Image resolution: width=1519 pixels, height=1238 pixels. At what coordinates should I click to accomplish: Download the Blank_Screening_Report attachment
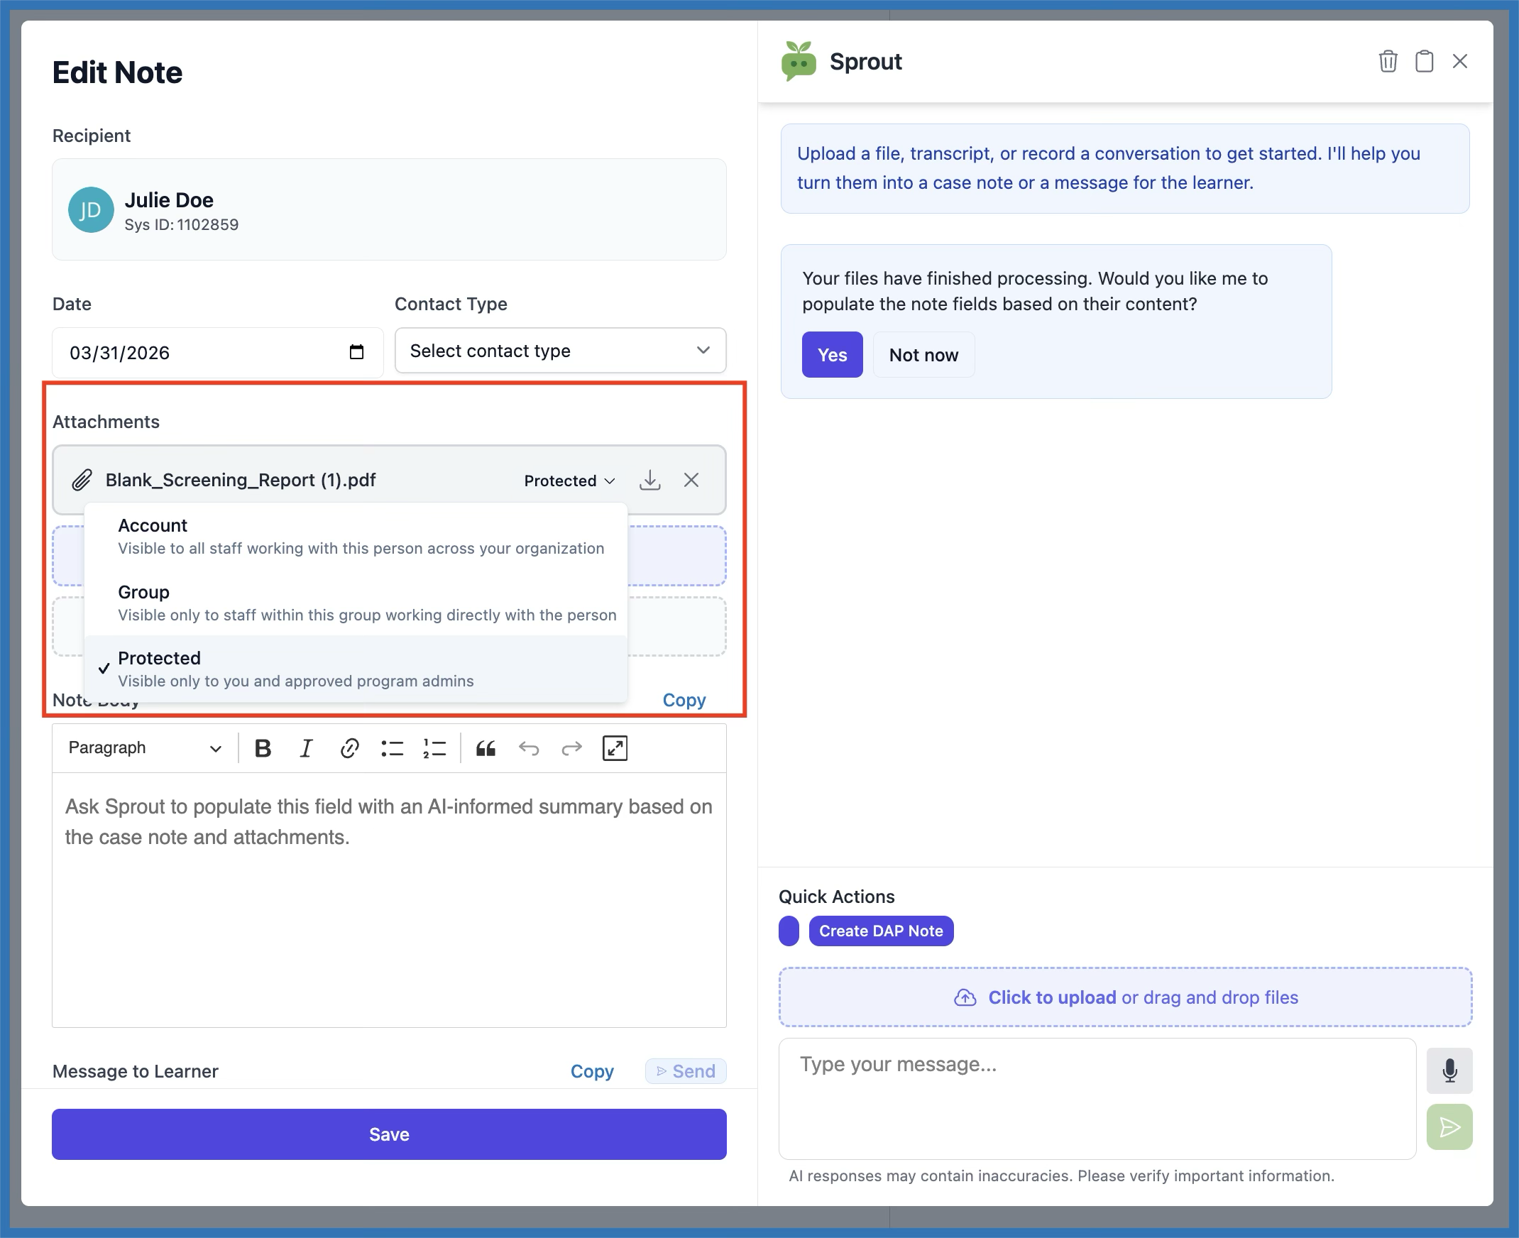649,480
